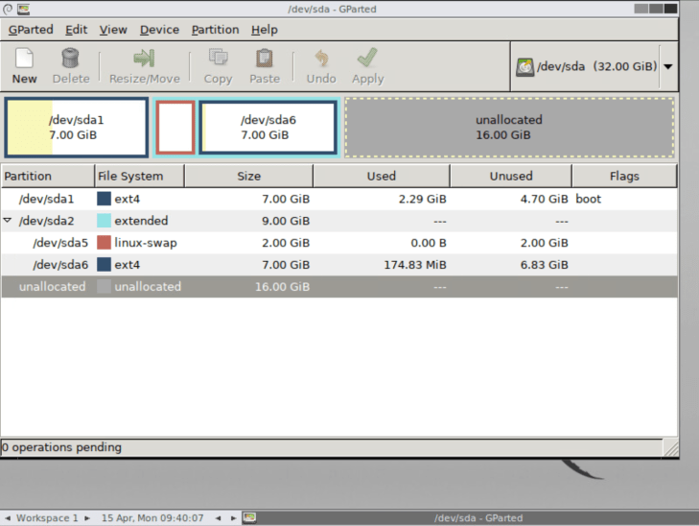Click the boot flag of /dev/sda1

coord(588,199)
